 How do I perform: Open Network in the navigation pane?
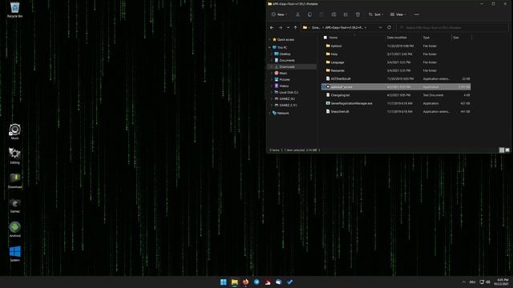[x=283, y=113]
